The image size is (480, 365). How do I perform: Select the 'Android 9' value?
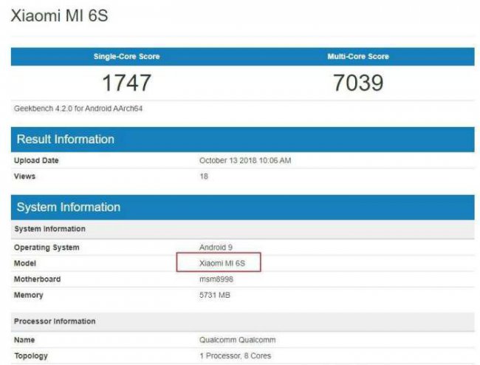click(x=216, y=248)
